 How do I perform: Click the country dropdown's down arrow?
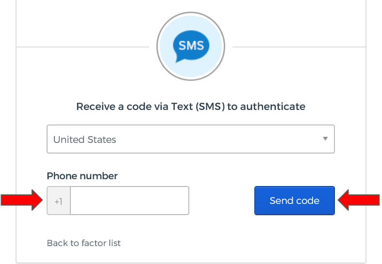pyautogui.click(x=325, y=139)
